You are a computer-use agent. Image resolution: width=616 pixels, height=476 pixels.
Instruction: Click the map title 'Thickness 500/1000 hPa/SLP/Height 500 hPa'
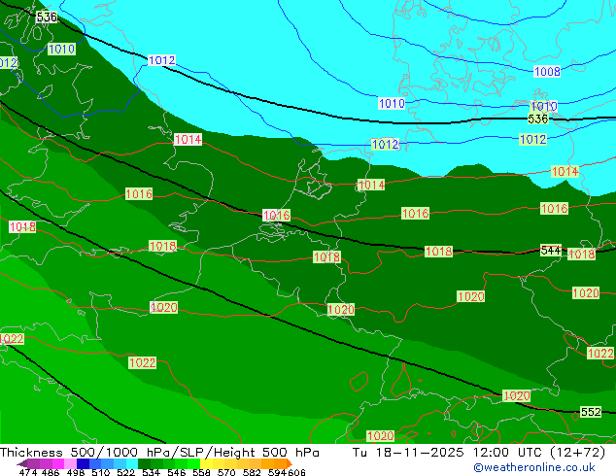point(159,453)
